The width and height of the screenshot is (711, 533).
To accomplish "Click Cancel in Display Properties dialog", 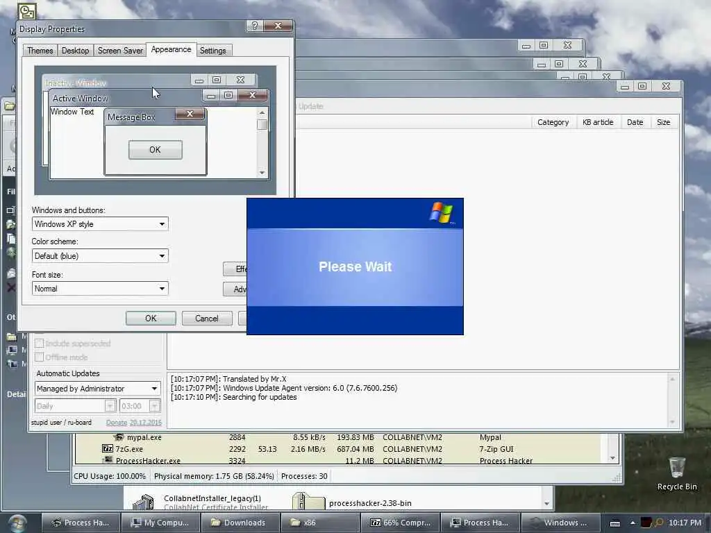I will coord(207,318).
